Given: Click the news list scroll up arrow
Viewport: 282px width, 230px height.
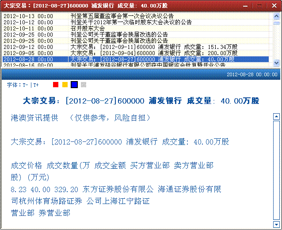Looking at the screenshot, I should tap(276, 16).
